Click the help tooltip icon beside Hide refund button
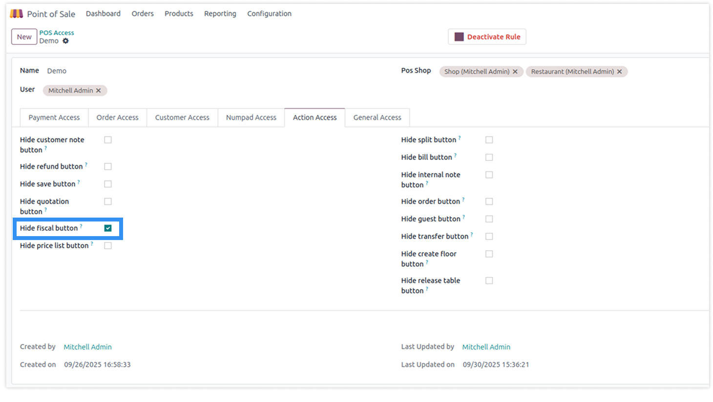This screenshot has width=713, height=402. tap(86, 165)
